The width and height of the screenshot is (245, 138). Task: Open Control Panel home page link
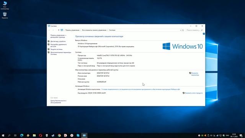pyautogui.click(x=58, y=36)
